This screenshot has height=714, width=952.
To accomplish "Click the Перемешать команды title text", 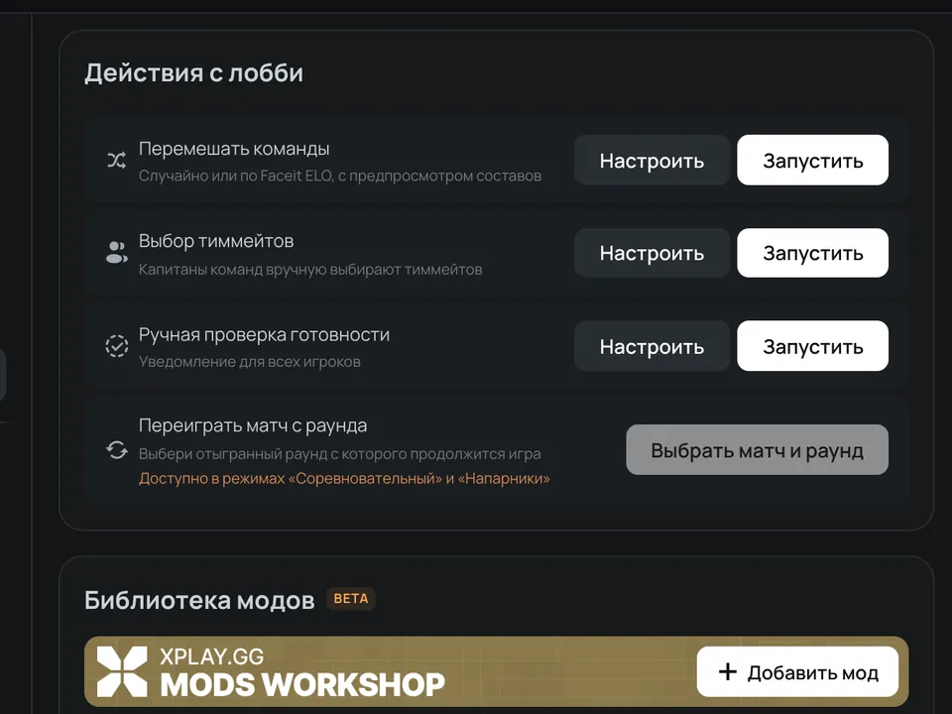I will (234, 149).
